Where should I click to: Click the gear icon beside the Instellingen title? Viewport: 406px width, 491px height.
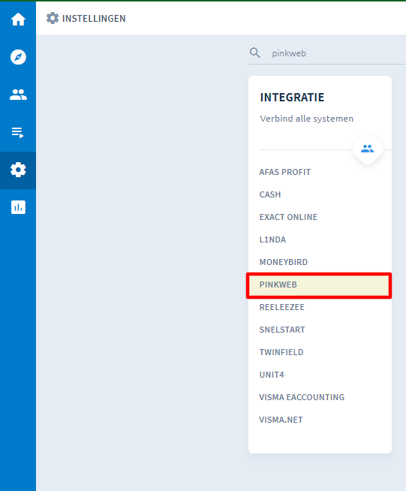pyautogui.click(x=53, y=18)
